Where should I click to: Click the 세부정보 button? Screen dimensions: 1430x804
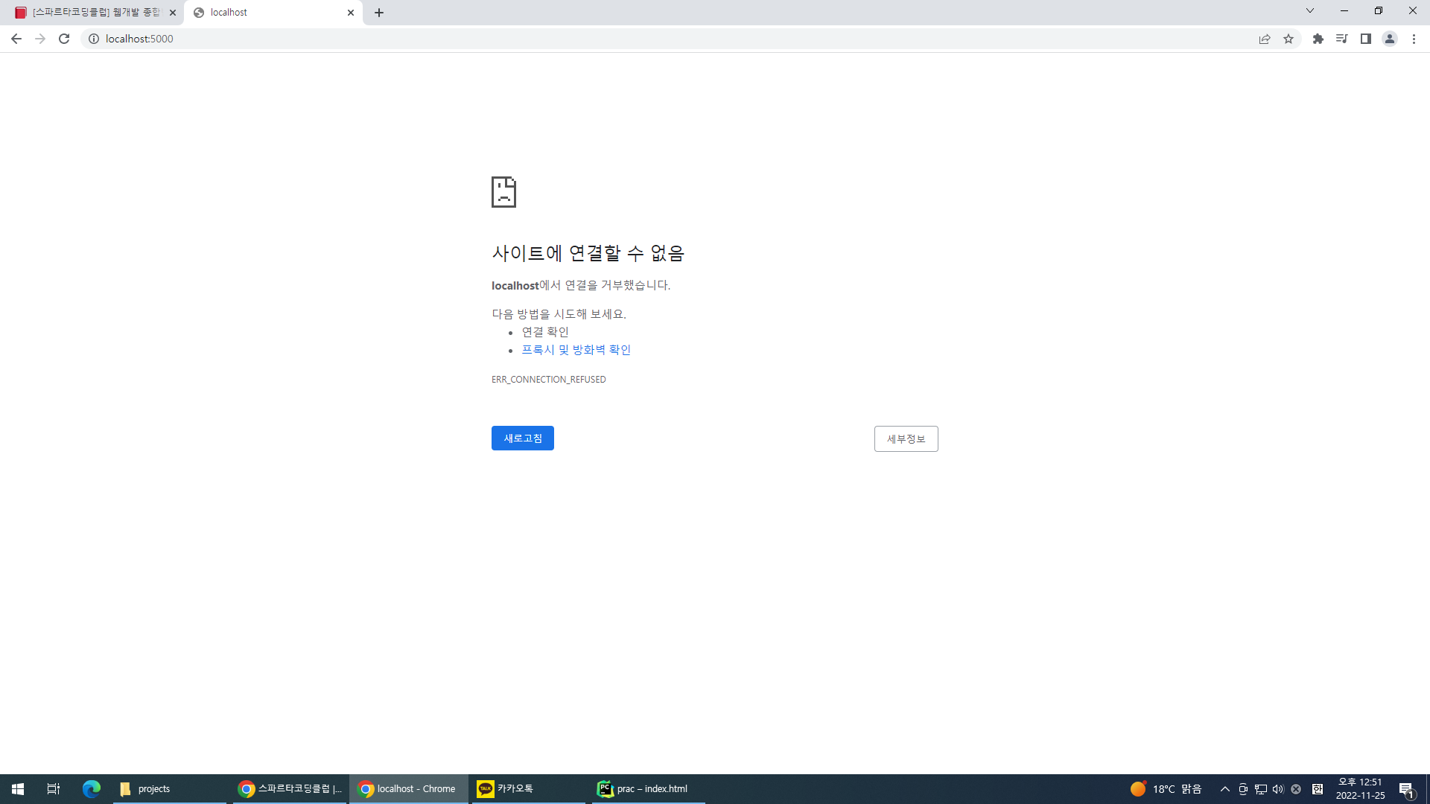[906, 439]
